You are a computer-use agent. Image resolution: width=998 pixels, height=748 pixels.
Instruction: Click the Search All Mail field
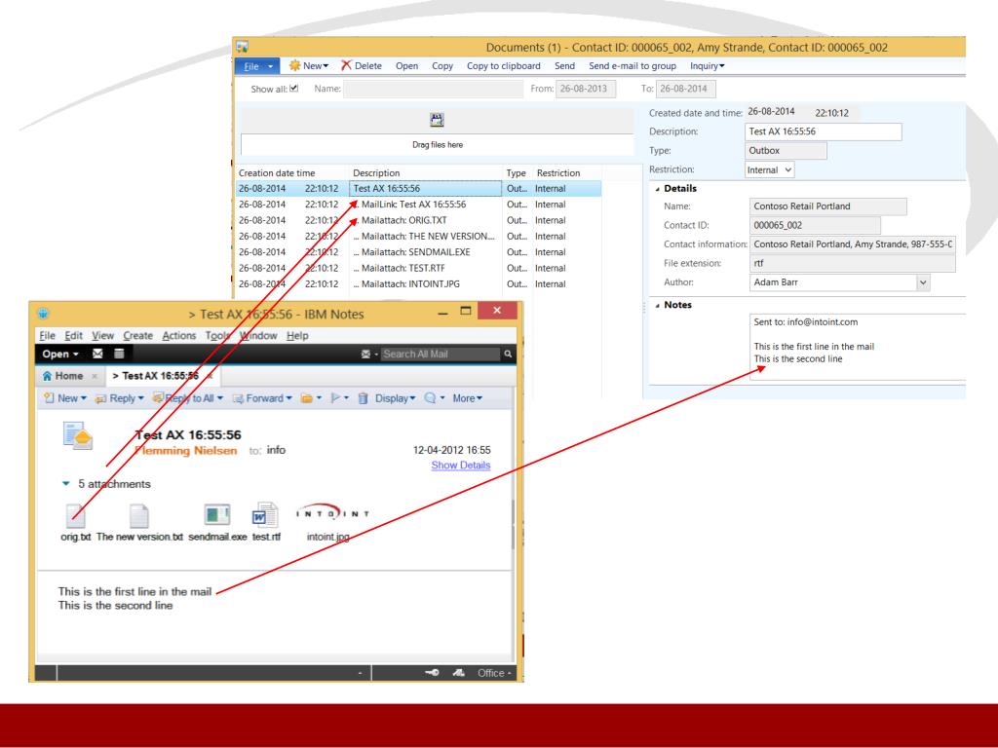click(440, 355)
